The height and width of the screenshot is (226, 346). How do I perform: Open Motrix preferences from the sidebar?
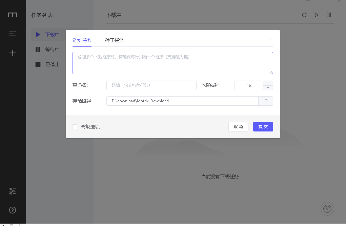13,191
